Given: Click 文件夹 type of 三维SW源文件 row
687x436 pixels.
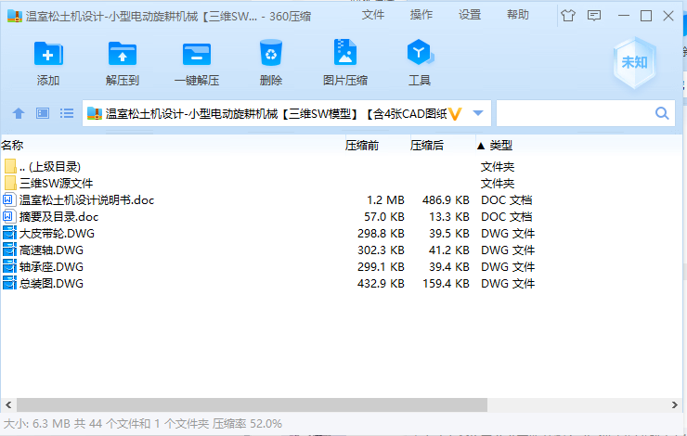Looking at the screenshot, I should coord(498,184).
